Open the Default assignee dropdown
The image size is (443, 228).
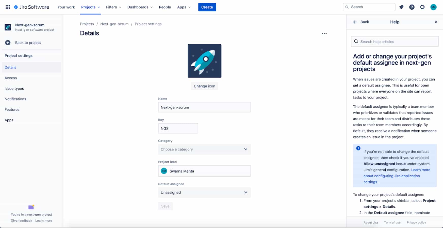point(204,192)
